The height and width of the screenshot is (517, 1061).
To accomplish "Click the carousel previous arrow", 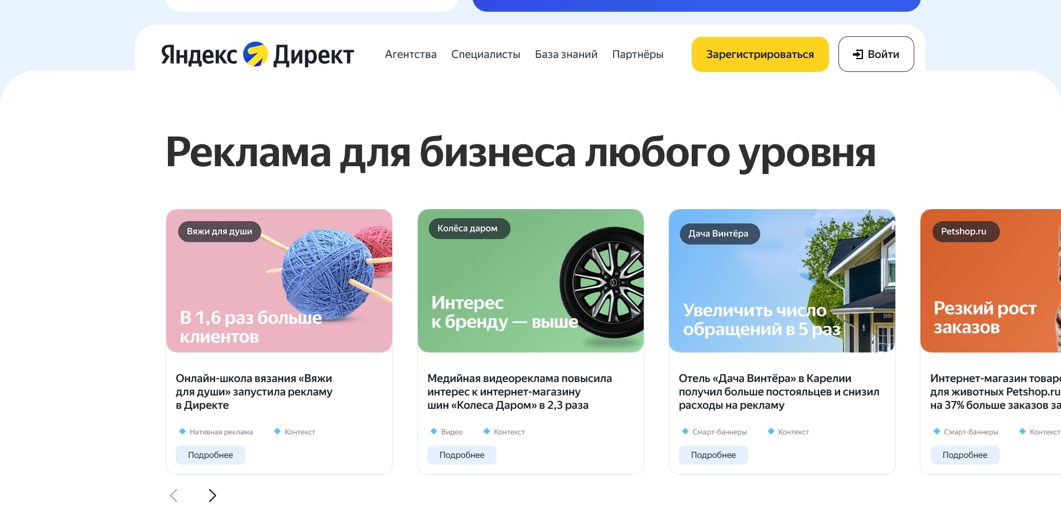I will [173, 495].
